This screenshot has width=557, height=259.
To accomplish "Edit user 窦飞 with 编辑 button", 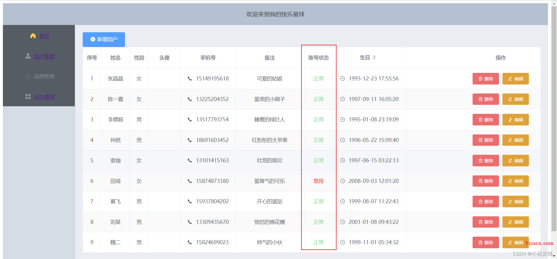I will coord(516,202).
